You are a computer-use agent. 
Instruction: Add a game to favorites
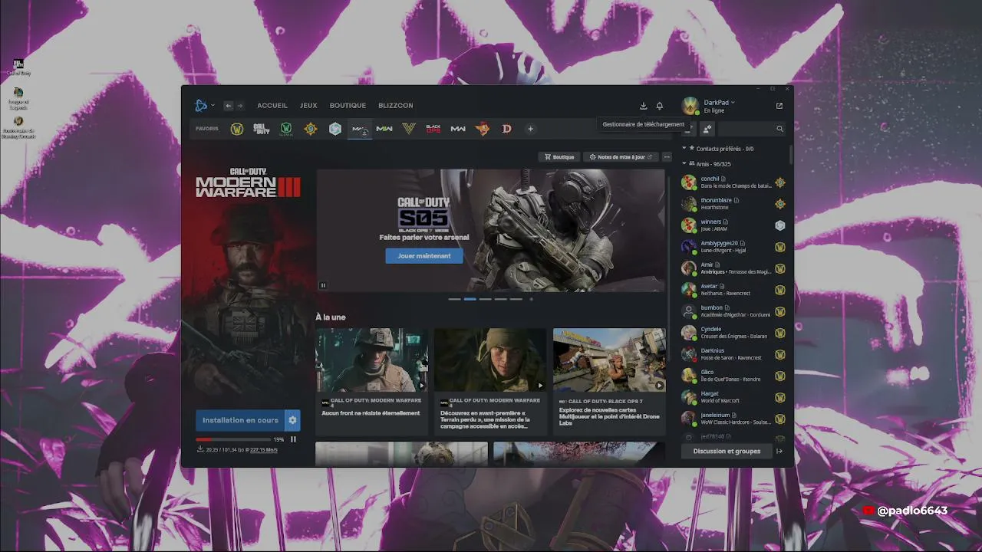click(530, 129)
